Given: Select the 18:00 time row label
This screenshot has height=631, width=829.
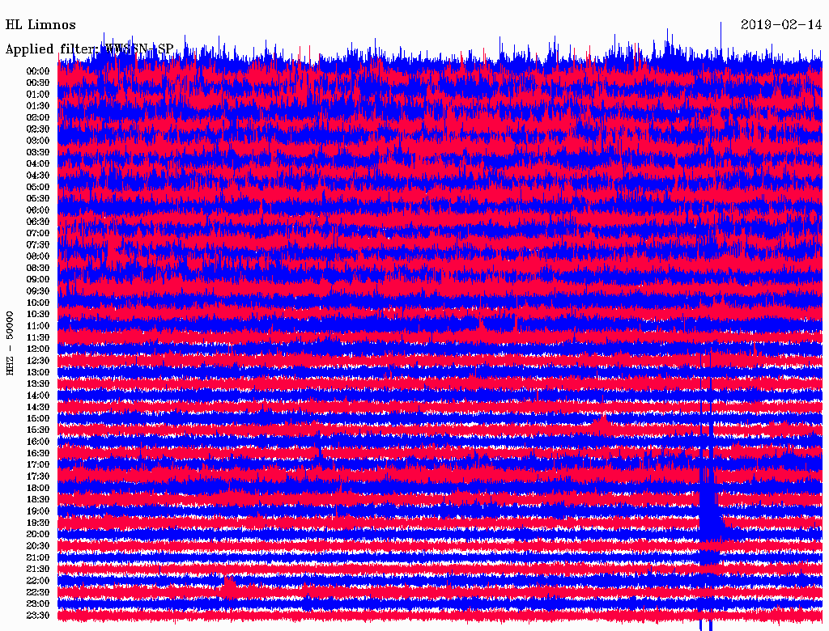Looking at the screenshot, I should tap(38, 489).
